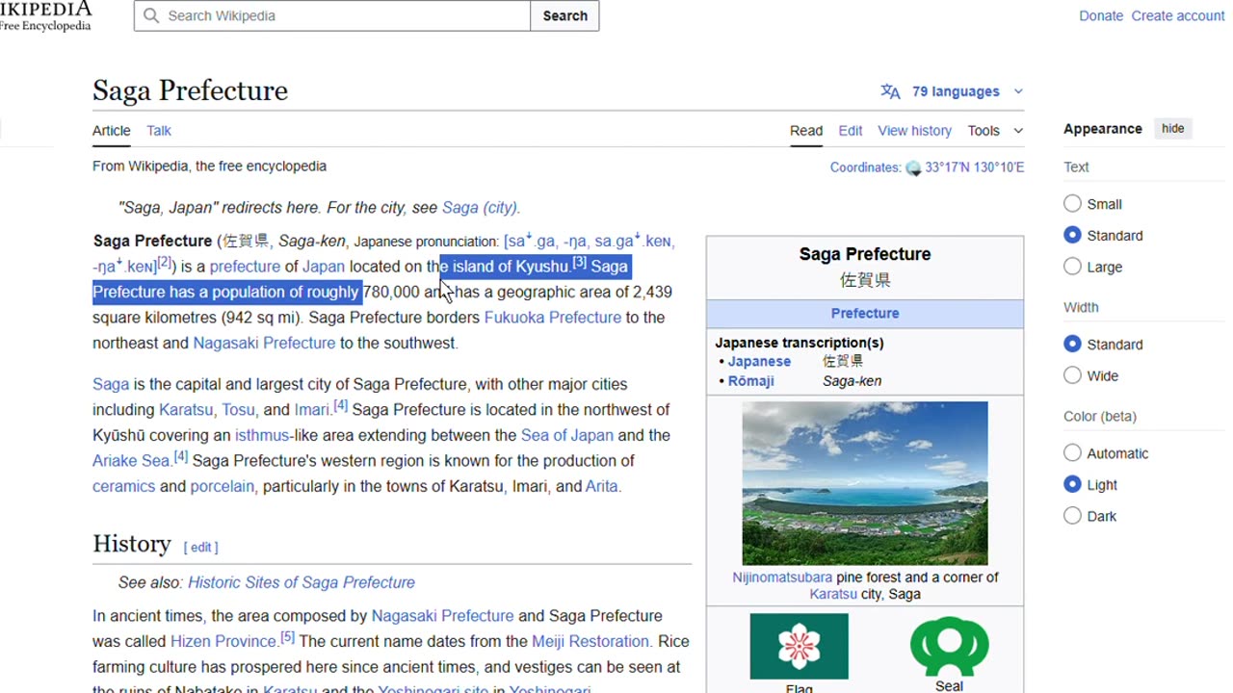
Task: Open the Imari city link
Action: [311, 409]
